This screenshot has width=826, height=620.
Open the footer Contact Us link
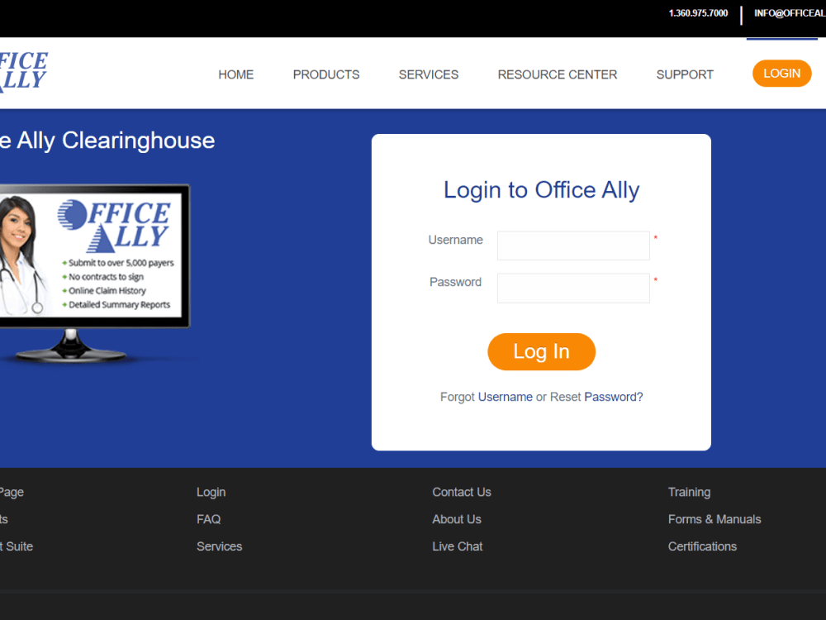click(x=462, y=492)
